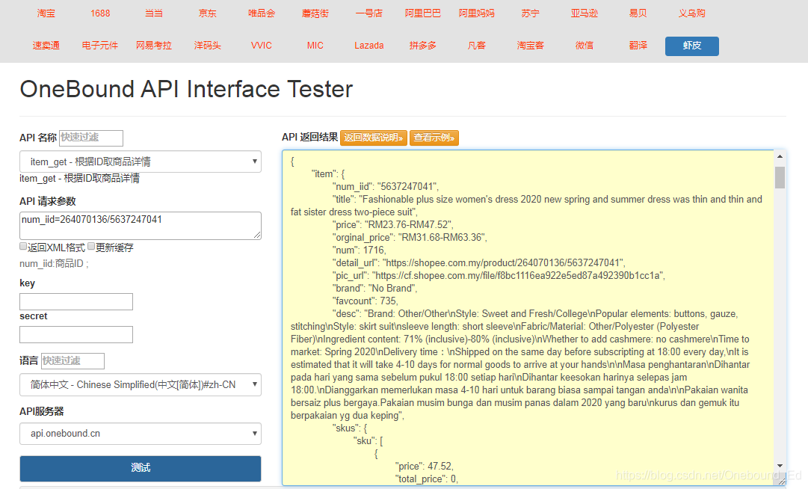Select the 当当 tab
The width and height of the screenshot is (808, 489).
pyautogui.click(x=153, y=13)
